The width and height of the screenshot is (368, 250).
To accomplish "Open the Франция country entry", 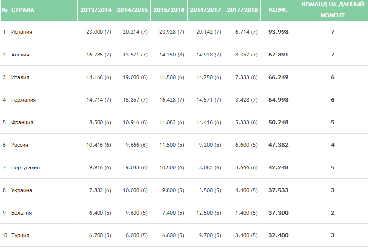I will [x=22, y=122].
